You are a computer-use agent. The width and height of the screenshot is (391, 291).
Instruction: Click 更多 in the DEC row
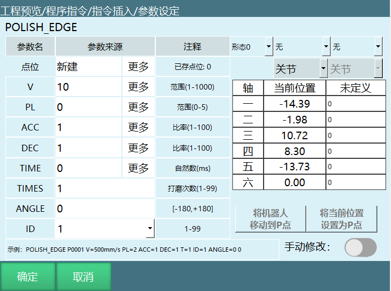point(138,148)
